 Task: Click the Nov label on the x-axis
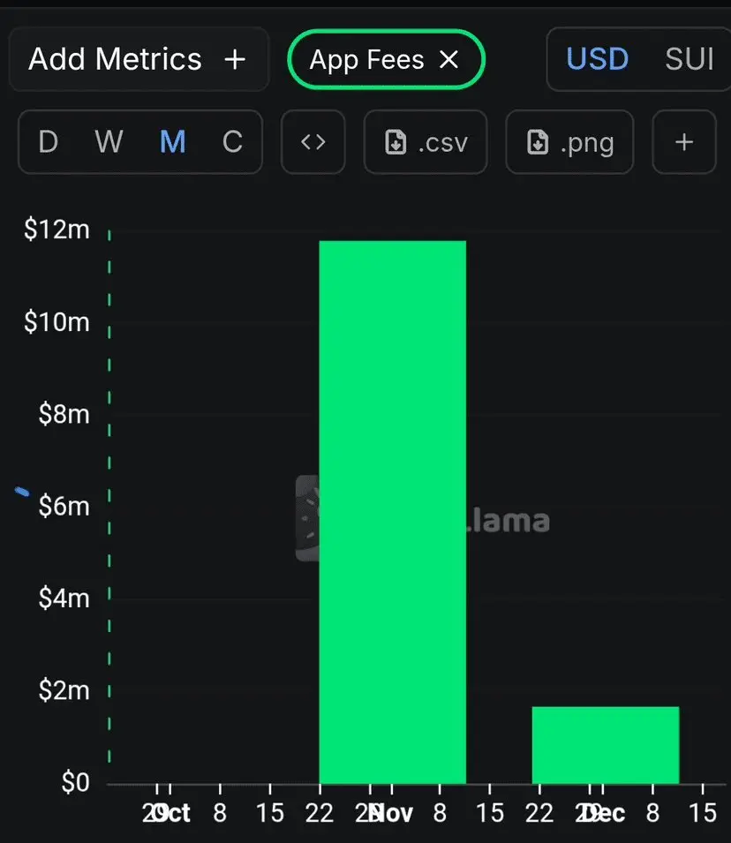click(392, 813)
